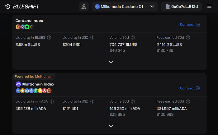Image resolution: width=218 pixels, height=135 pixels.
Task: Click Cardano Index Fees earned 30d help icon
Action: pos(188,38)
